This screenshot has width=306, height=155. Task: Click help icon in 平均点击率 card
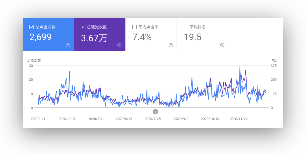coord(171,45)
